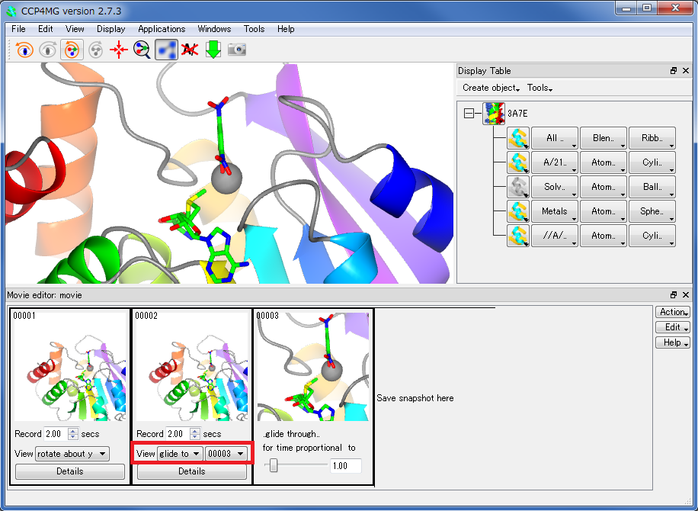Image resolution: width=698 pixels, height=511 pixels.
Task: Toggle the orange atoms rotation mode button
Action: 72,50
